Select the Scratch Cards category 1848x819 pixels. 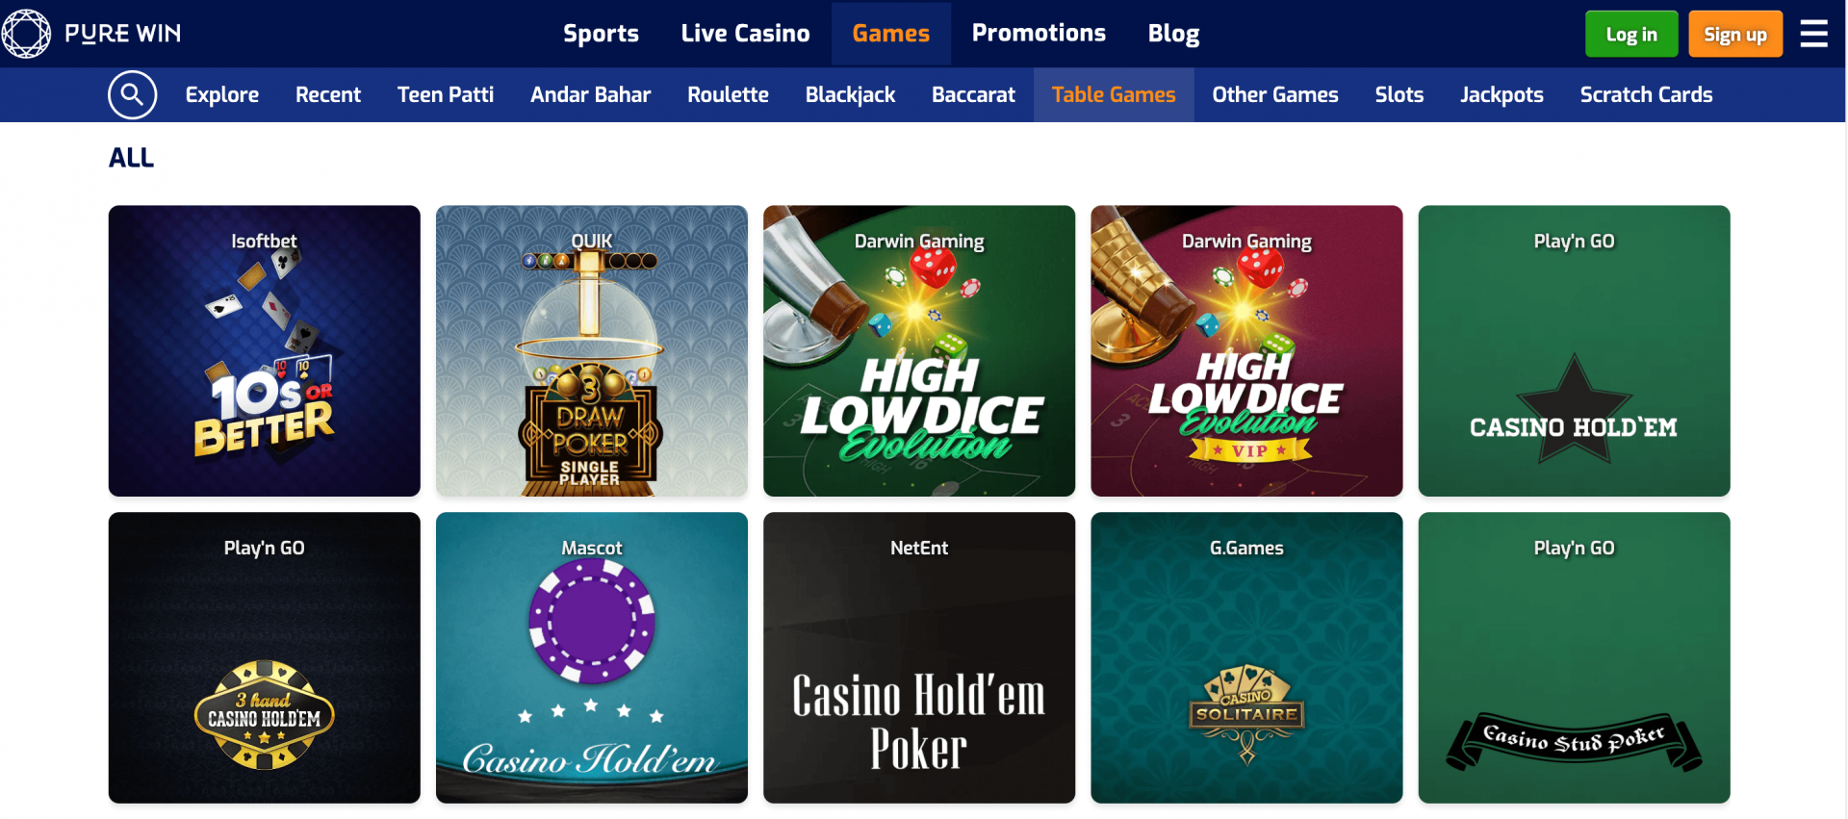pyautogui.click(x=1646, y=94)
